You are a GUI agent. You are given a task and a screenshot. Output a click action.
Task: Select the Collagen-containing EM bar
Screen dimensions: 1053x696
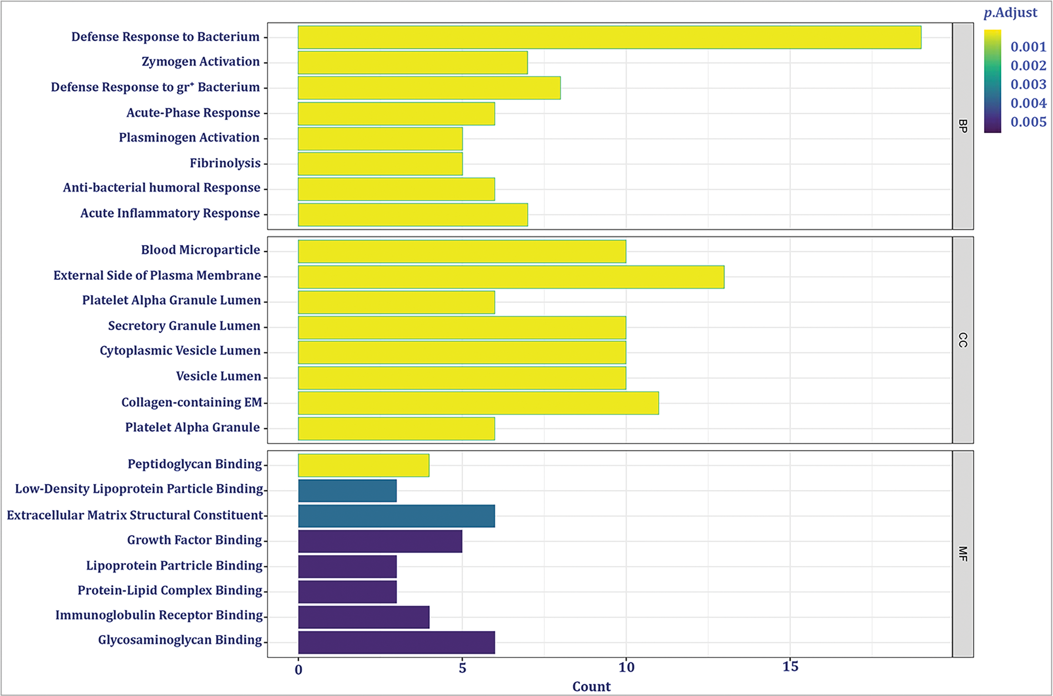click(x=478, y=403)
